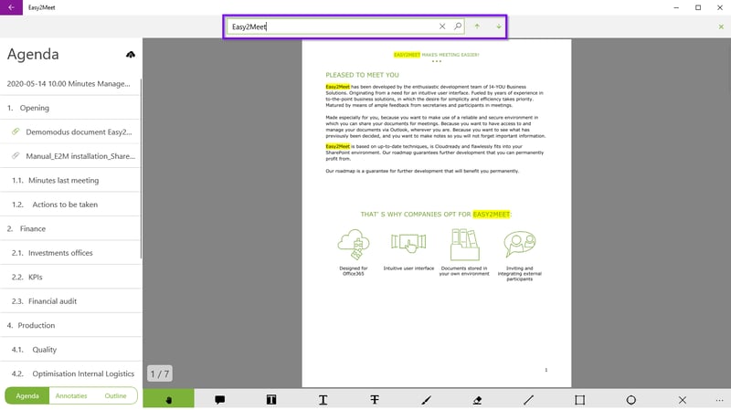Click paperclip icon for Manual_E2M installation
The height and width of the screenshot is (410, 731).
click(16, 155)
